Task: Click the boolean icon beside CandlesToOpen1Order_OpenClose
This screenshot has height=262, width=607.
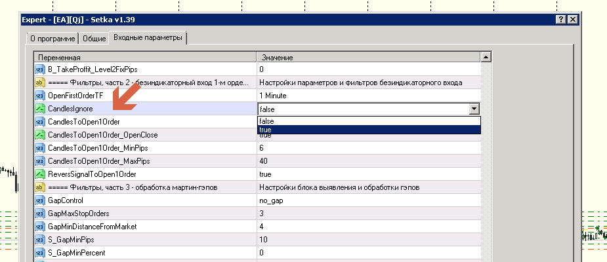Action: (40, 135)
